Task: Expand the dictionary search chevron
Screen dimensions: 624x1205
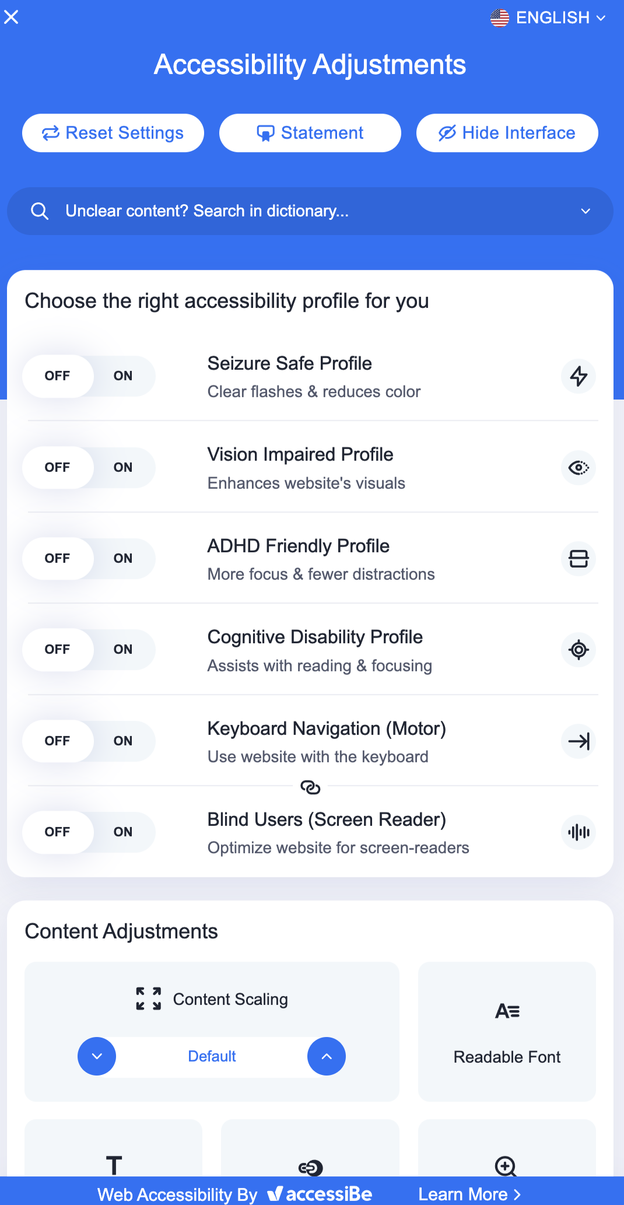Action: coord(586,211)
